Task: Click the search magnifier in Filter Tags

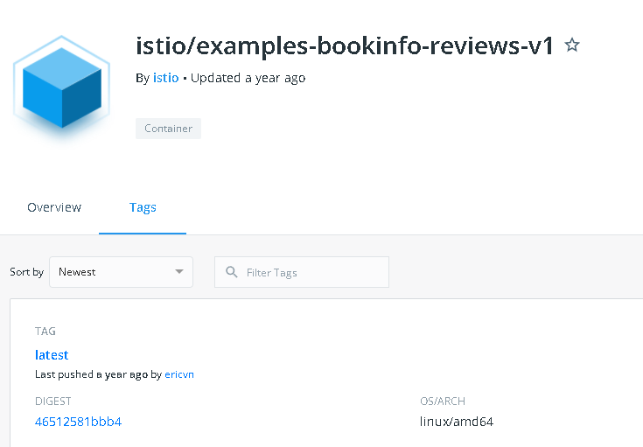Action: click(x=232, y=272)
